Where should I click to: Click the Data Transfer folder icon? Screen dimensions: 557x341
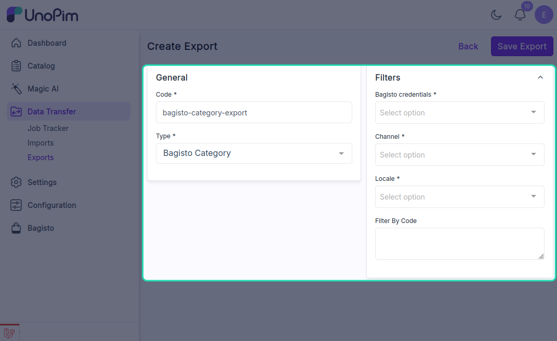(16, 112)
